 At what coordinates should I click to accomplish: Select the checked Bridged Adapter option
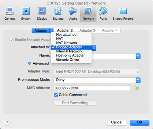tap(71, 47)
